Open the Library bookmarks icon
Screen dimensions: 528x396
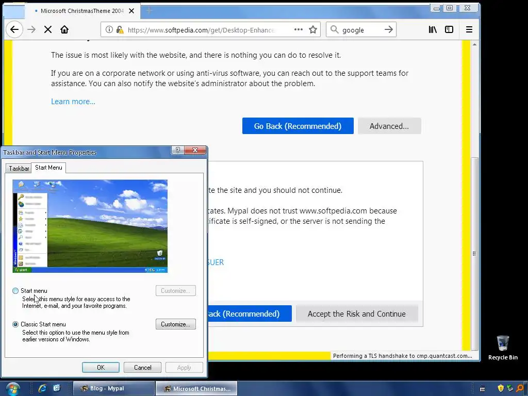tap(433, 29)
